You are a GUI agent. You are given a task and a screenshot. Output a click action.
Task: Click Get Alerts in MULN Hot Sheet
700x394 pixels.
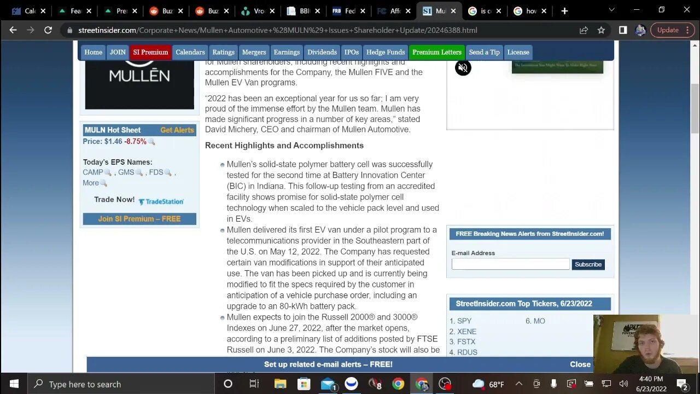pos(177,130)
